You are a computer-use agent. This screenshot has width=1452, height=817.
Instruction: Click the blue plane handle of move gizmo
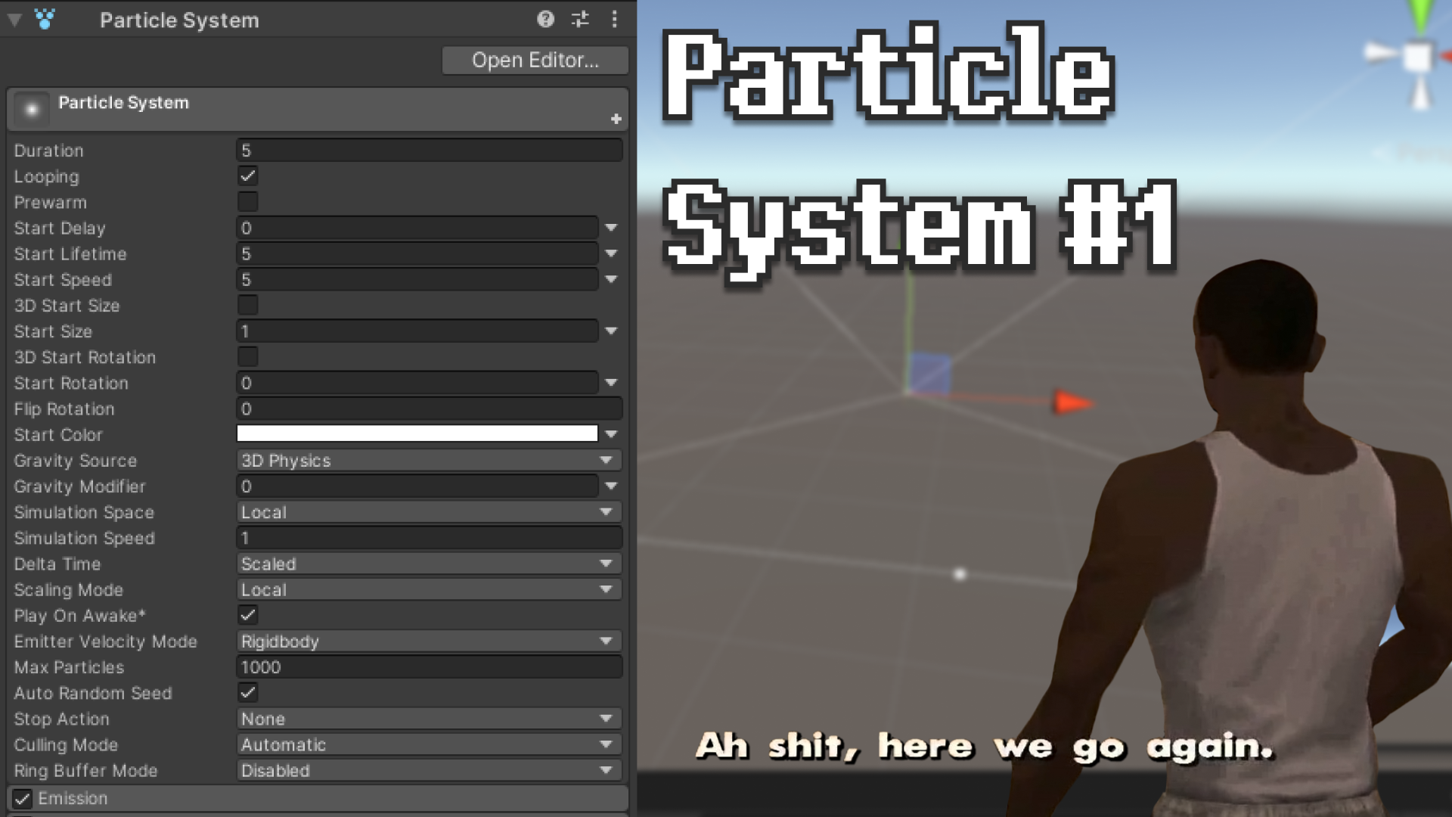pos(929,372)
